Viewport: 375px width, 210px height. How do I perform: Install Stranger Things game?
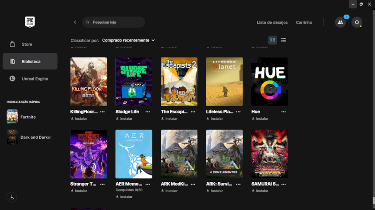(79, 191)
